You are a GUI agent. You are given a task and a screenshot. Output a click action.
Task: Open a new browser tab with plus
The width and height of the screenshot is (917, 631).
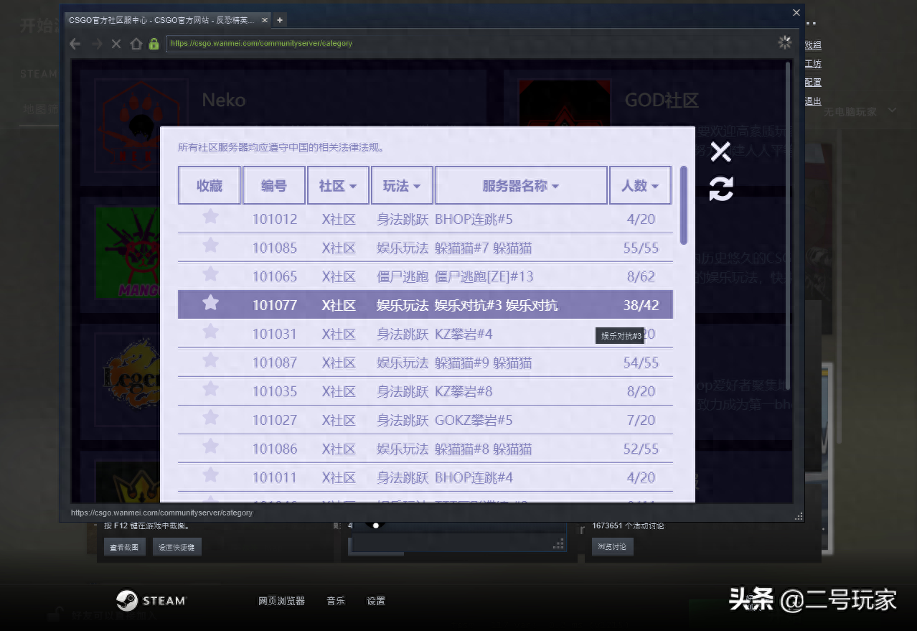(x=280, y=20)
